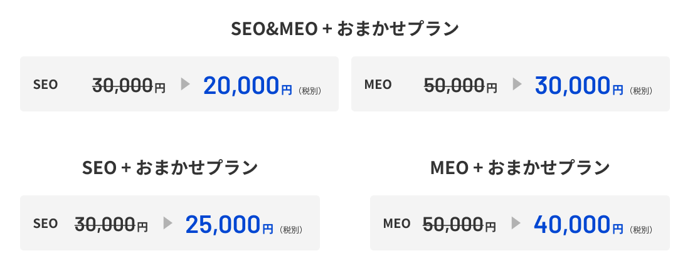Select the blue 40,000円 MEO price
This screenshot has height=268, width=690.
click(x=578, y=224)
